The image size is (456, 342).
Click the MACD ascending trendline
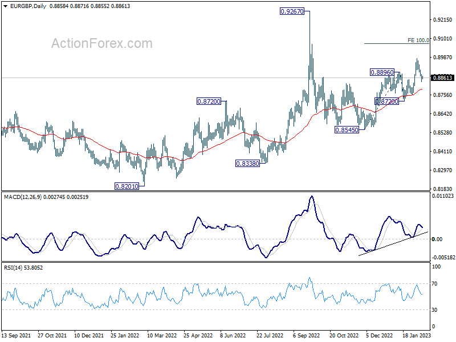393,244
